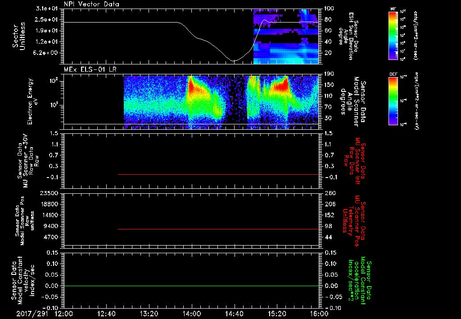Click the "206" right axis tick value
Viewport: 461px width, 319px height.
coord(330,204)
